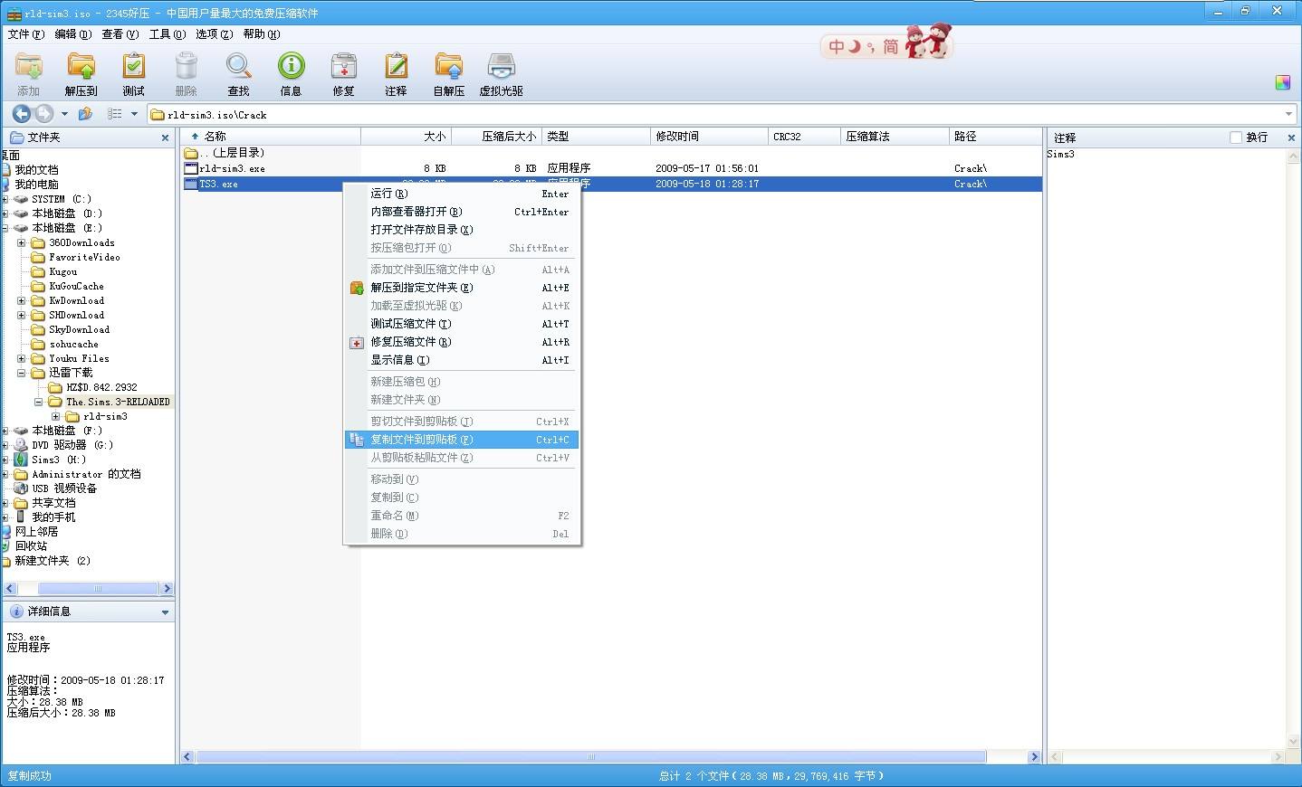This screenshot has height=787, width=1302.
Task: Open the 查看(V) menu
Action: click(120, 34)
